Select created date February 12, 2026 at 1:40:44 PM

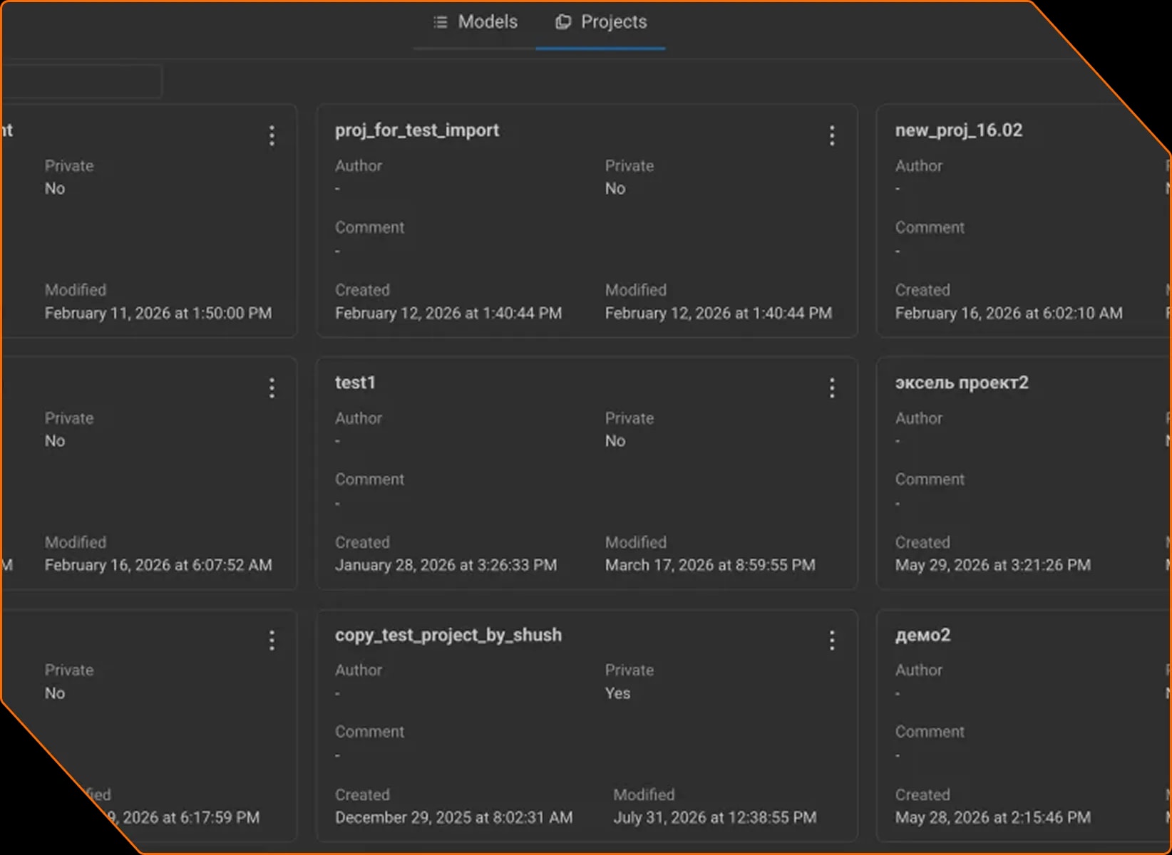click(x=448, y=313)
